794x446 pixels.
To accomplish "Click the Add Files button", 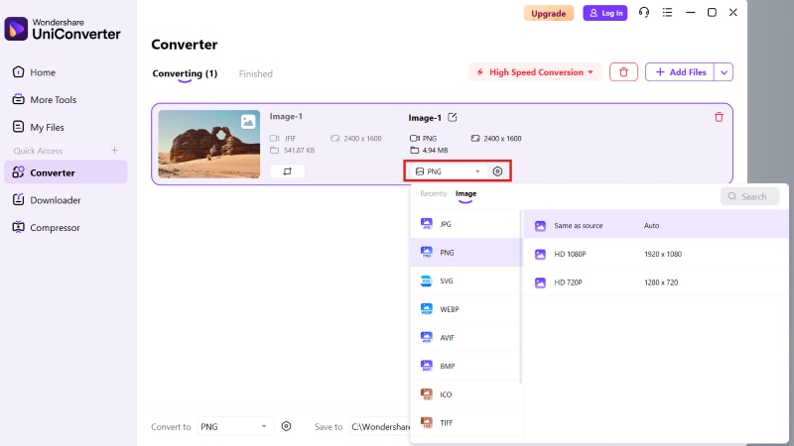I will pyautogui.click(x=680, y=72).
